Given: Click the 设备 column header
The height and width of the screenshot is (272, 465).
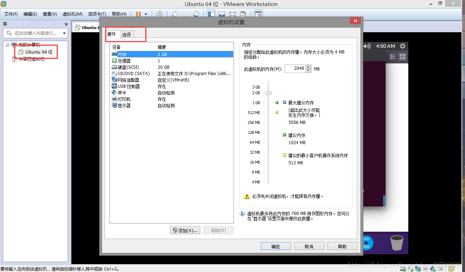Looking at the screenshot, I should (133, 47).
